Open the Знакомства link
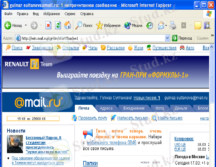The height and width of the screenshot is (167, 216). coord(43,48)
